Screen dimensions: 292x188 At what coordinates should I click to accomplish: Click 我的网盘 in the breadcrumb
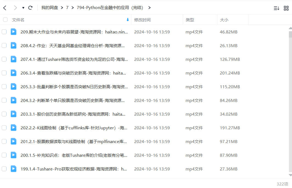click(x=49, y=8)
